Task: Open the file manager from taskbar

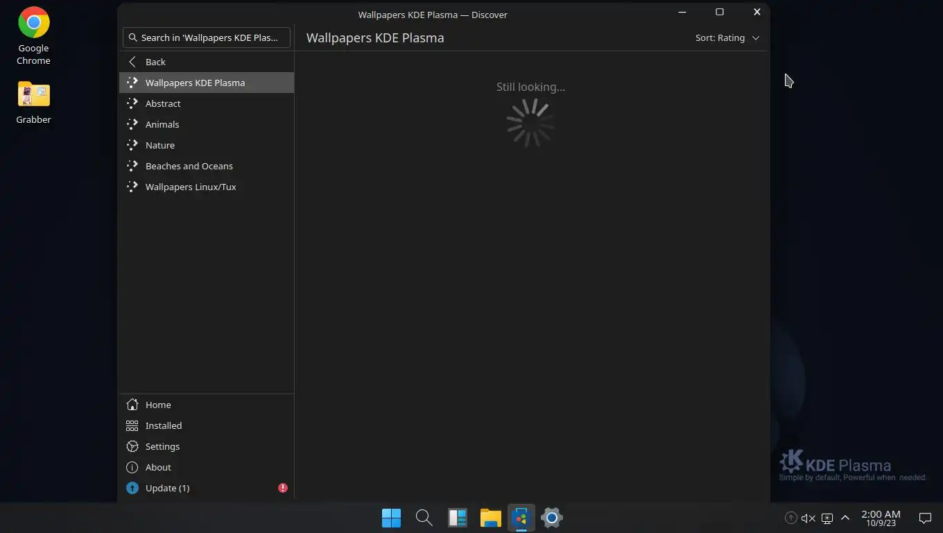Action: point(491,518)
